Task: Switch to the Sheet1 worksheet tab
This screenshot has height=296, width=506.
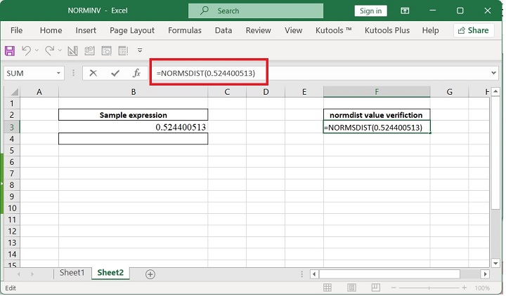Action: 72,273
